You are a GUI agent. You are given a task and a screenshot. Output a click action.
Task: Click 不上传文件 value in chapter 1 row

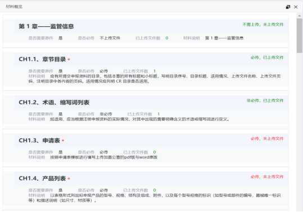click(x=110, y=38)
